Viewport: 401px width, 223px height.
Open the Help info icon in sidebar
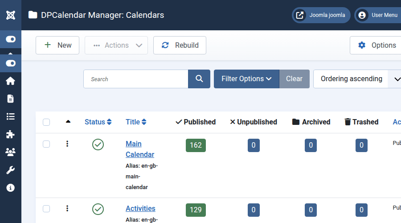(x=10, y=188)
